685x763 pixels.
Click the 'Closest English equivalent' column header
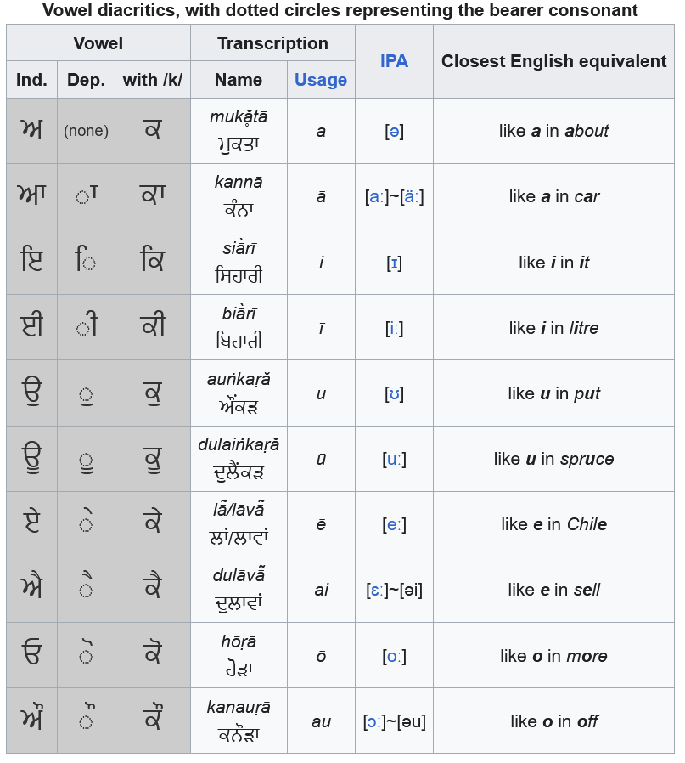(553, 61)
